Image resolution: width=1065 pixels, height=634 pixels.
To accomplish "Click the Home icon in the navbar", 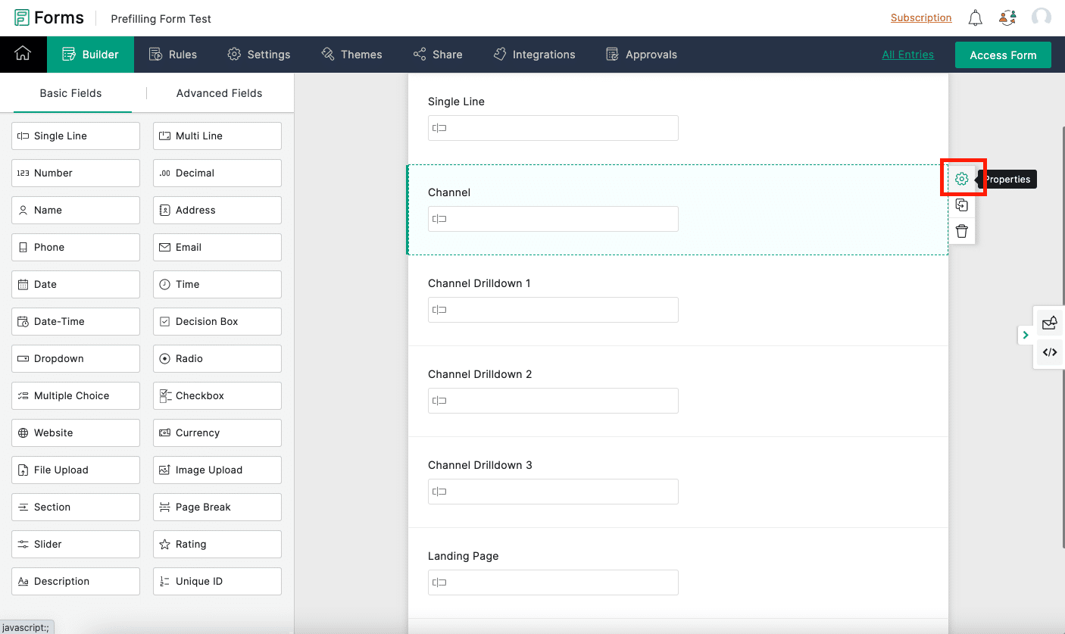I will pos(23,54).
